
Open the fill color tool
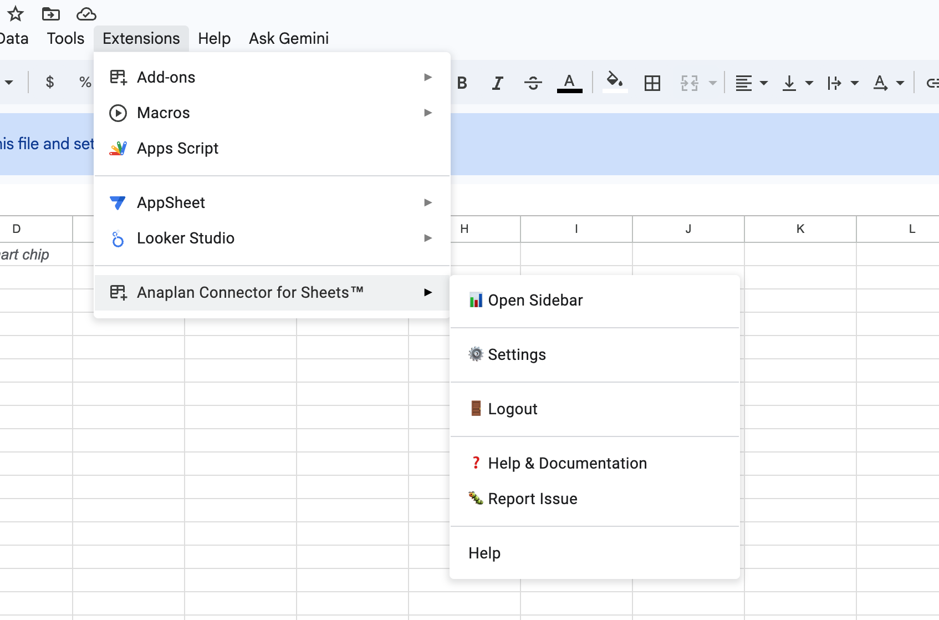point(615,83)
